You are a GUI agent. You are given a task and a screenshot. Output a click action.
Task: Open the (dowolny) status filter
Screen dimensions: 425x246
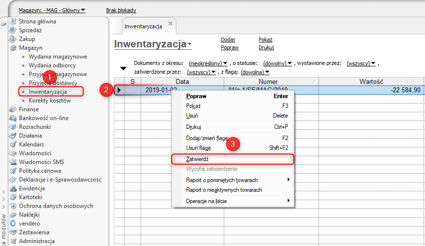click(x=277, y=63)
